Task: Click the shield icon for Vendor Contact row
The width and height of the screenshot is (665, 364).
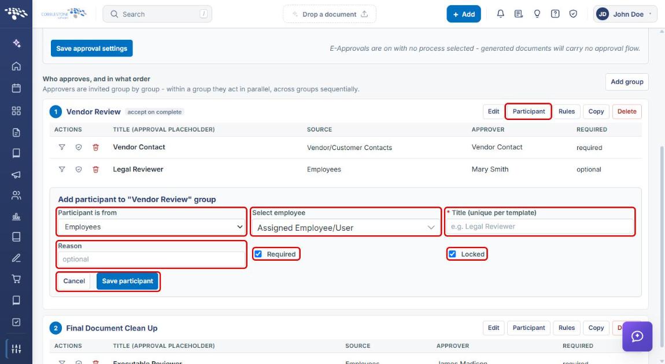Action: coord(79,147)
